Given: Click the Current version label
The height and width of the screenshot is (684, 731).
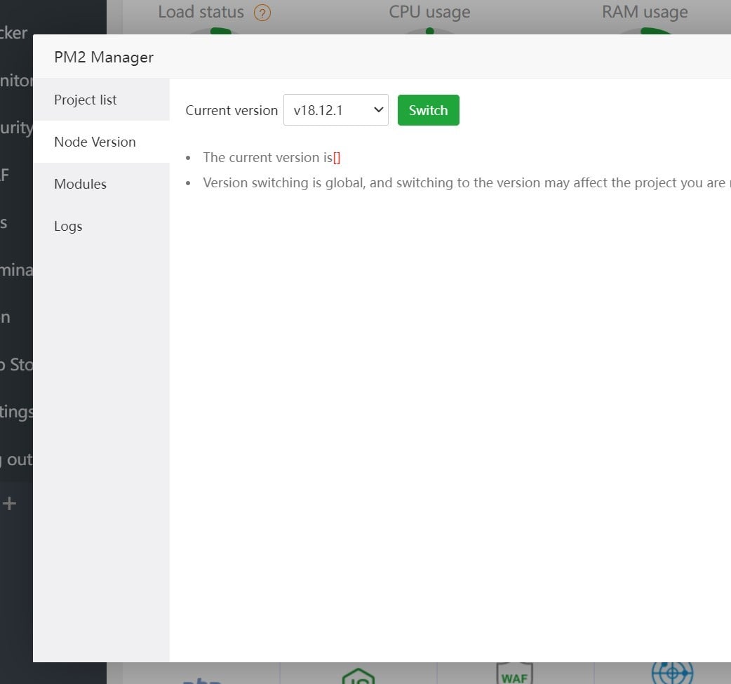Looking at the screenshot, I should (232, 111).
